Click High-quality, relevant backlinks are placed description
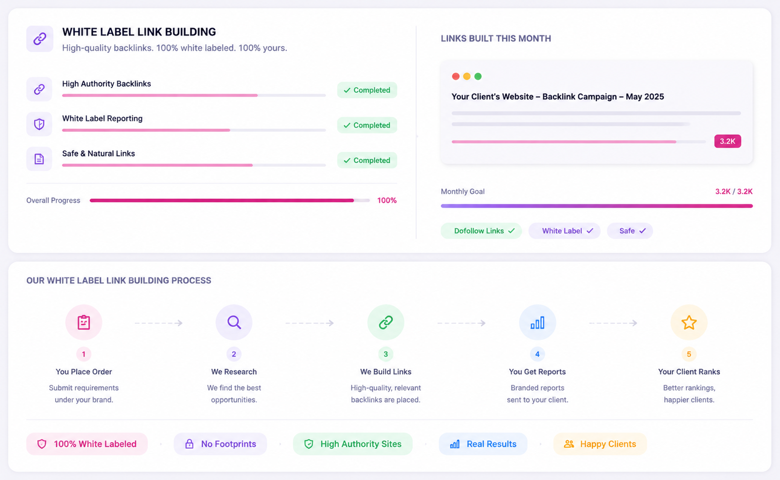 (386, 394)
